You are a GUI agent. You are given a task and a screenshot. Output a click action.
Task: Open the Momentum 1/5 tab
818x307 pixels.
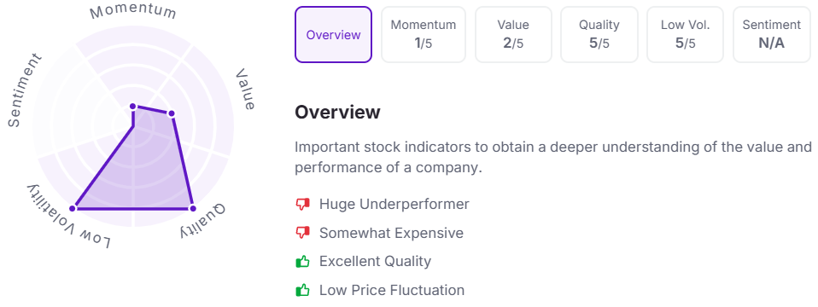pyautogui.click(x=424, y=34)
